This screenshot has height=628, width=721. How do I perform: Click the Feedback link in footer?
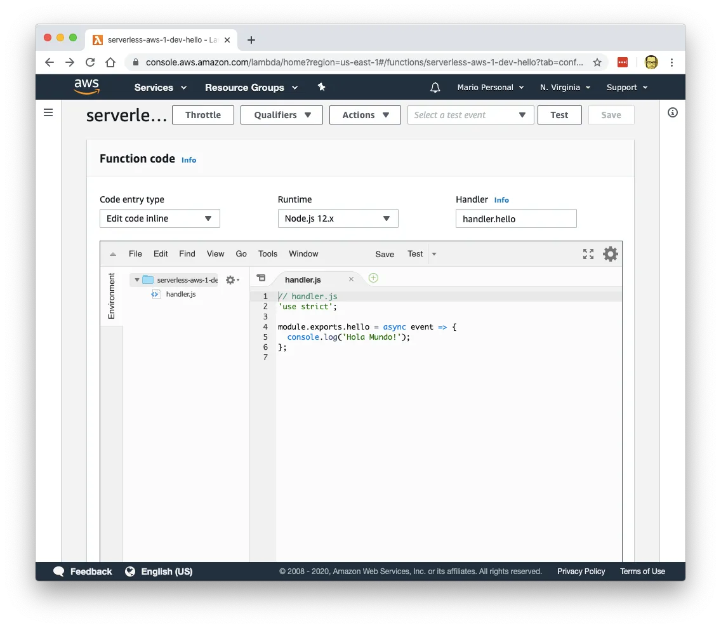(x=91, y=571)
